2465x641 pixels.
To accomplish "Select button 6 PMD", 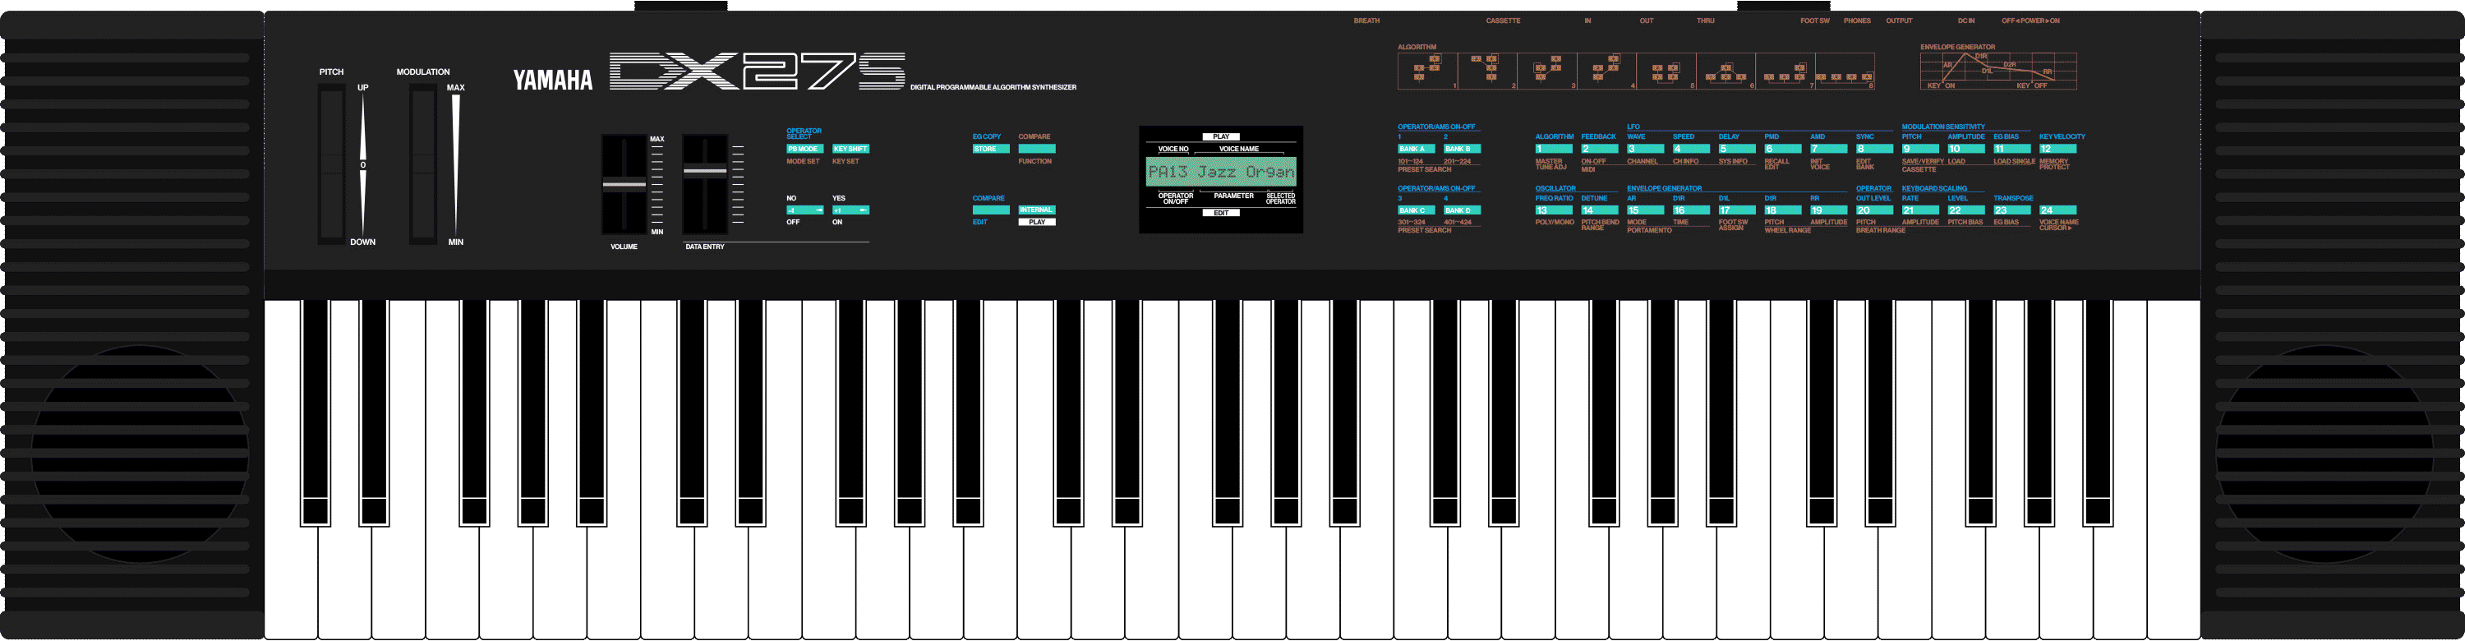I will point(1784,150).
